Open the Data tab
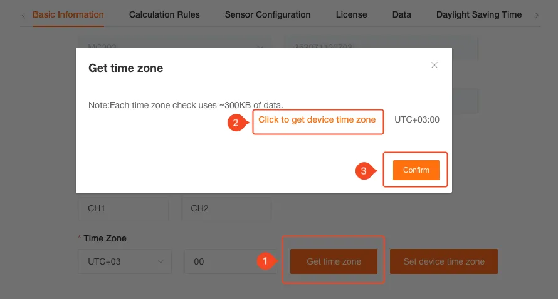 click(402, 14)
